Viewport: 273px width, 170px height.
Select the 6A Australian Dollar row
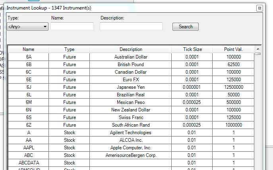point(131,57)
